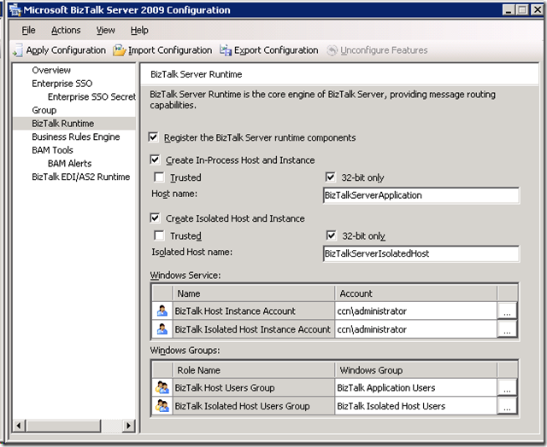Screen dimensions: 547x447
Task: Click the Export Configuration icon
Action: [226, 50]
